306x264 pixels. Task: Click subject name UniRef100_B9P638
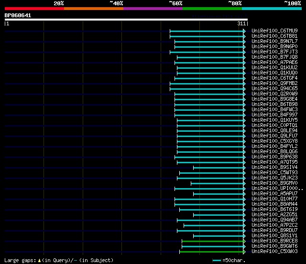274,157
